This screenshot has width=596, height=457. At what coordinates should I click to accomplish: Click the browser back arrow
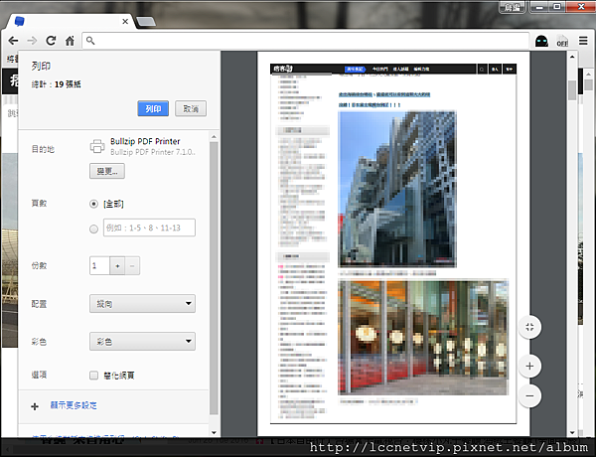click(13, 41)
